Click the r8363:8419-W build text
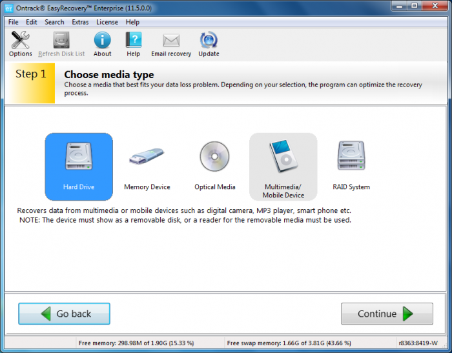This screenshot has width=452, height=353. (418, 343)
